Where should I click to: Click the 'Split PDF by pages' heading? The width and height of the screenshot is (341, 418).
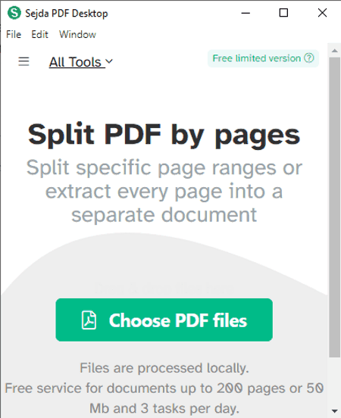(x=164, y=135)
